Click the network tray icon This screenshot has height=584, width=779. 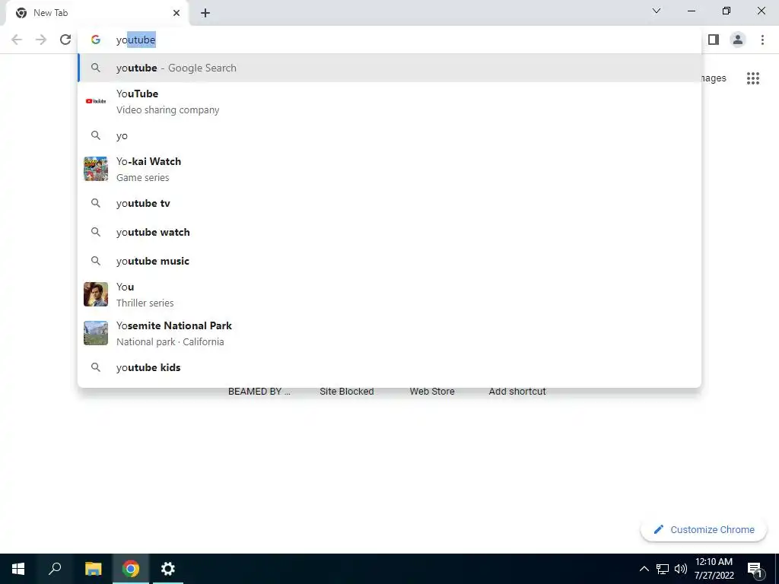tap(663, 569)
